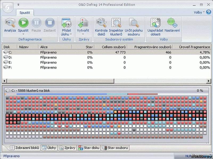Open Inspektor klusterů tool
The width and height of the screenshot is (213, 159).
click(116, 23)
